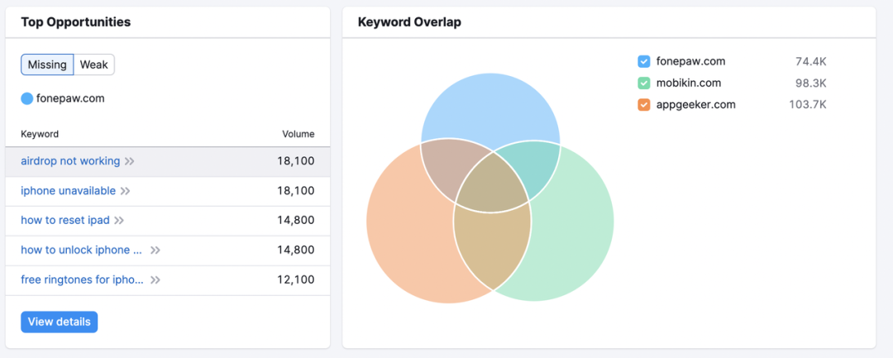
Task: Click the blue fonepaw.com dot indicator
Action: pyautogui.click(x=27, y=98)
